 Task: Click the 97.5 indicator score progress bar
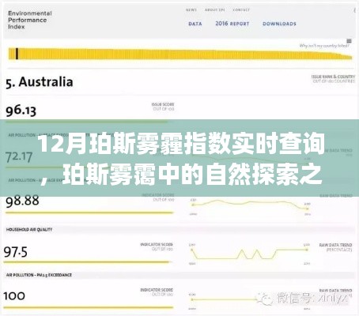click(88, 262)
